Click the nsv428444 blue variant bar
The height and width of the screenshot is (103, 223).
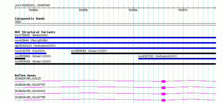115,43
